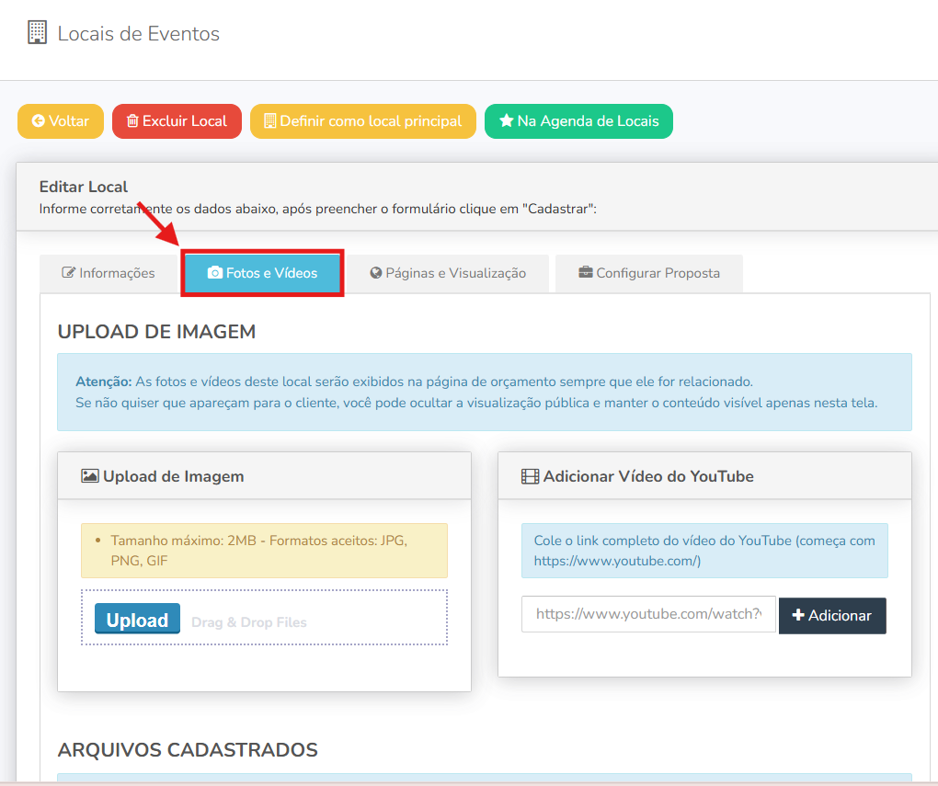The image size is (938, 786).
Task: Click the building icon beside Locais de Eventos
Action: click(37, 33)
